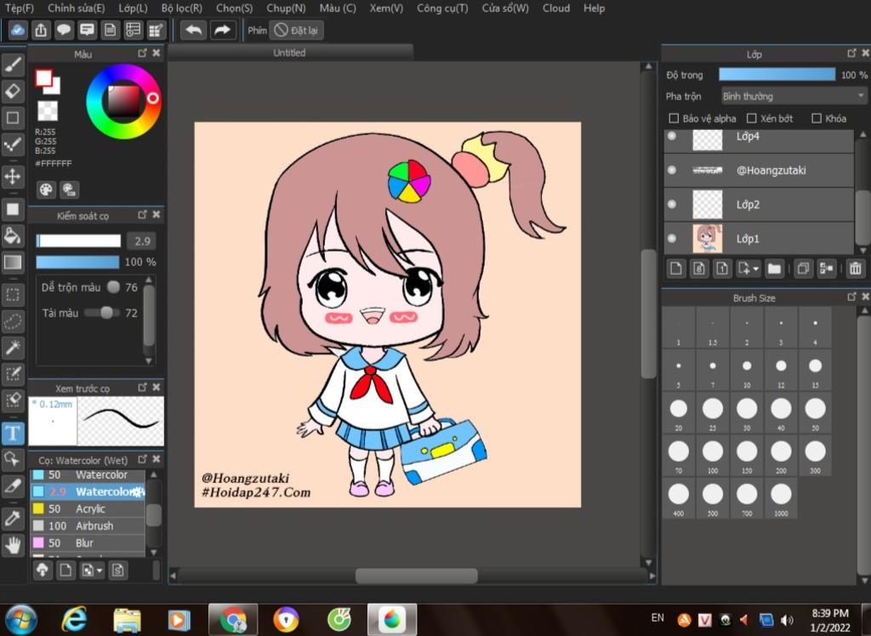The width and height of the screenshot is (871, 636).
Task: Select the selection eraser tool
Action: tap(13, 400)
